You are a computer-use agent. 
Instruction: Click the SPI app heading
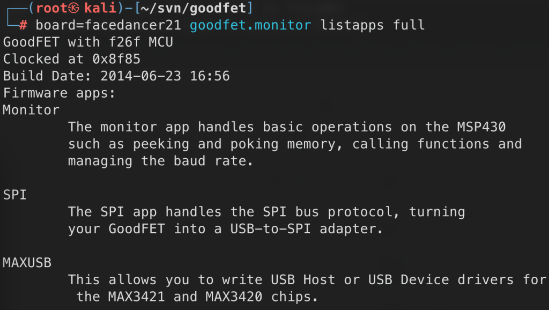14,195
